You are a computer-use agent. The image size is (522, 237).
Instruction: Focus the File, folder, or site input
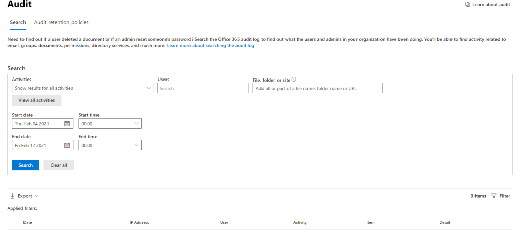(317, 88)
